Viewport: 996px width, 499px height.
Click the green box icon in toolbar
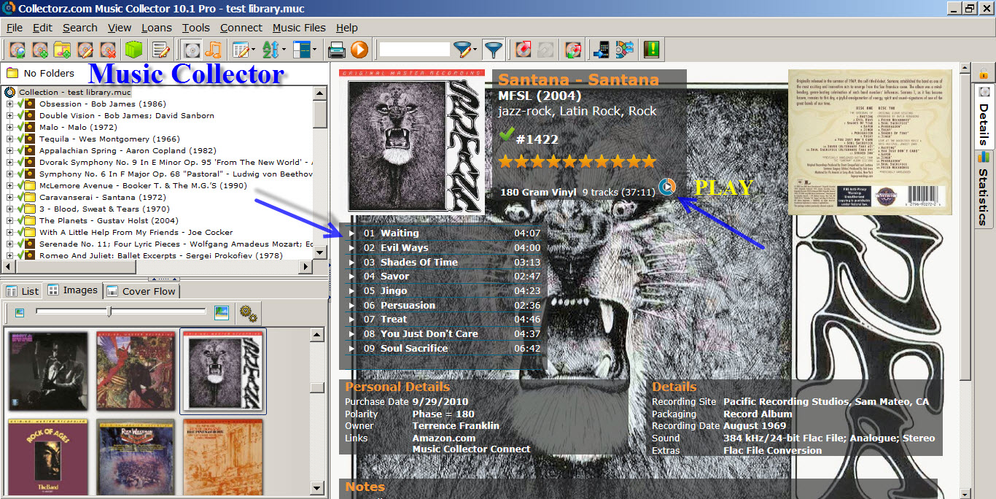click(133, 50)
